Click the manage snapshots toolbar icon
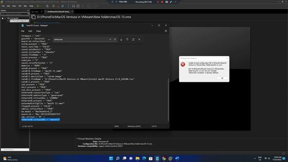Screen dimensions: 288x162 click(63, 6)
